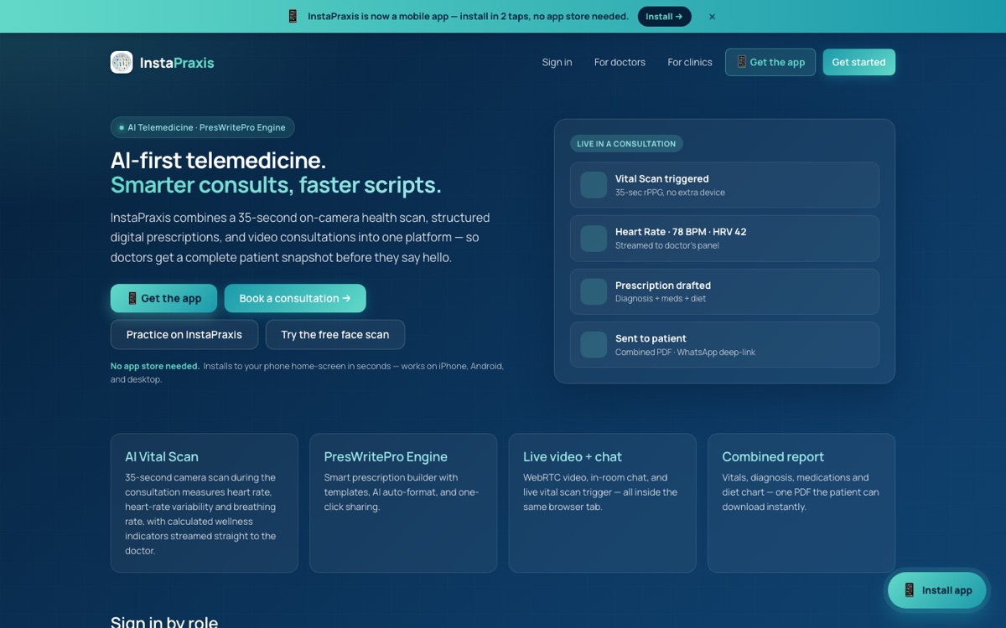Click the Heart Rate row icon
The width and height of the screenshot is (1006, 628).
click(x=594, y=238)
